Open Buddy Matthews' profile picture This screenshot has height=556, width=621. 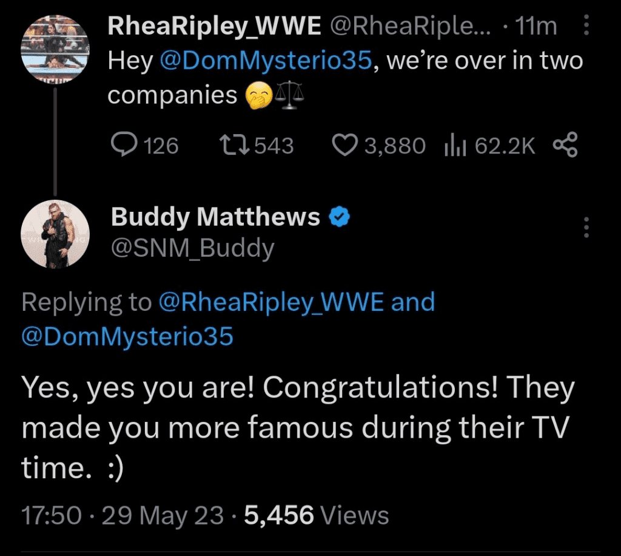(x=55, y=234)
